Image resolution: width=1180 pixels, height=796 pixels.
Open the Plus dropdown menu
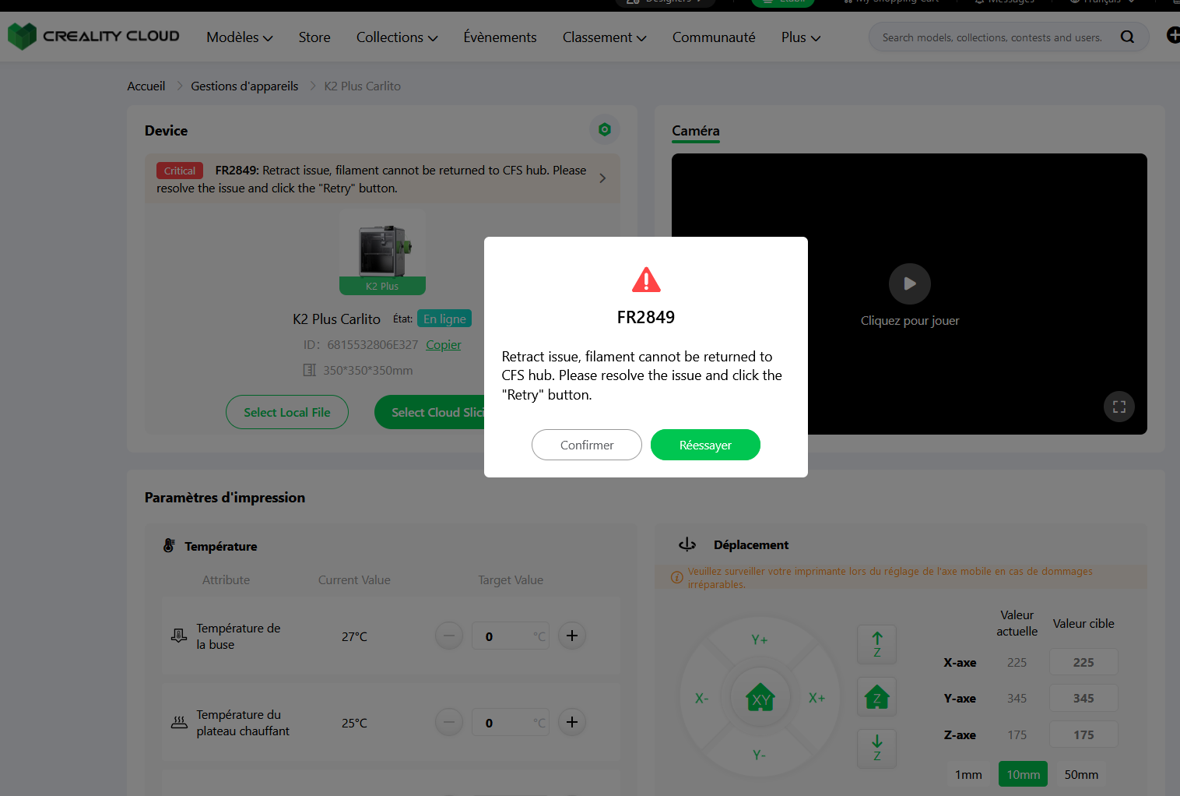pos(801,37)
